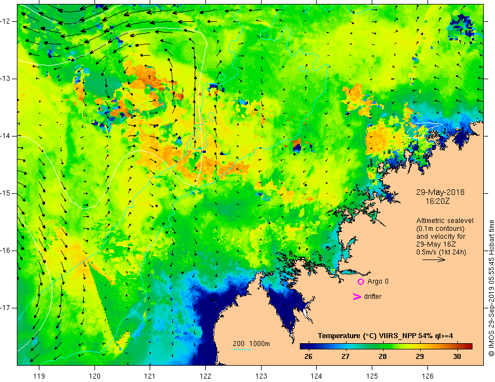
Task: Click the latitude axis label '-17'
Action: (6, 308)
